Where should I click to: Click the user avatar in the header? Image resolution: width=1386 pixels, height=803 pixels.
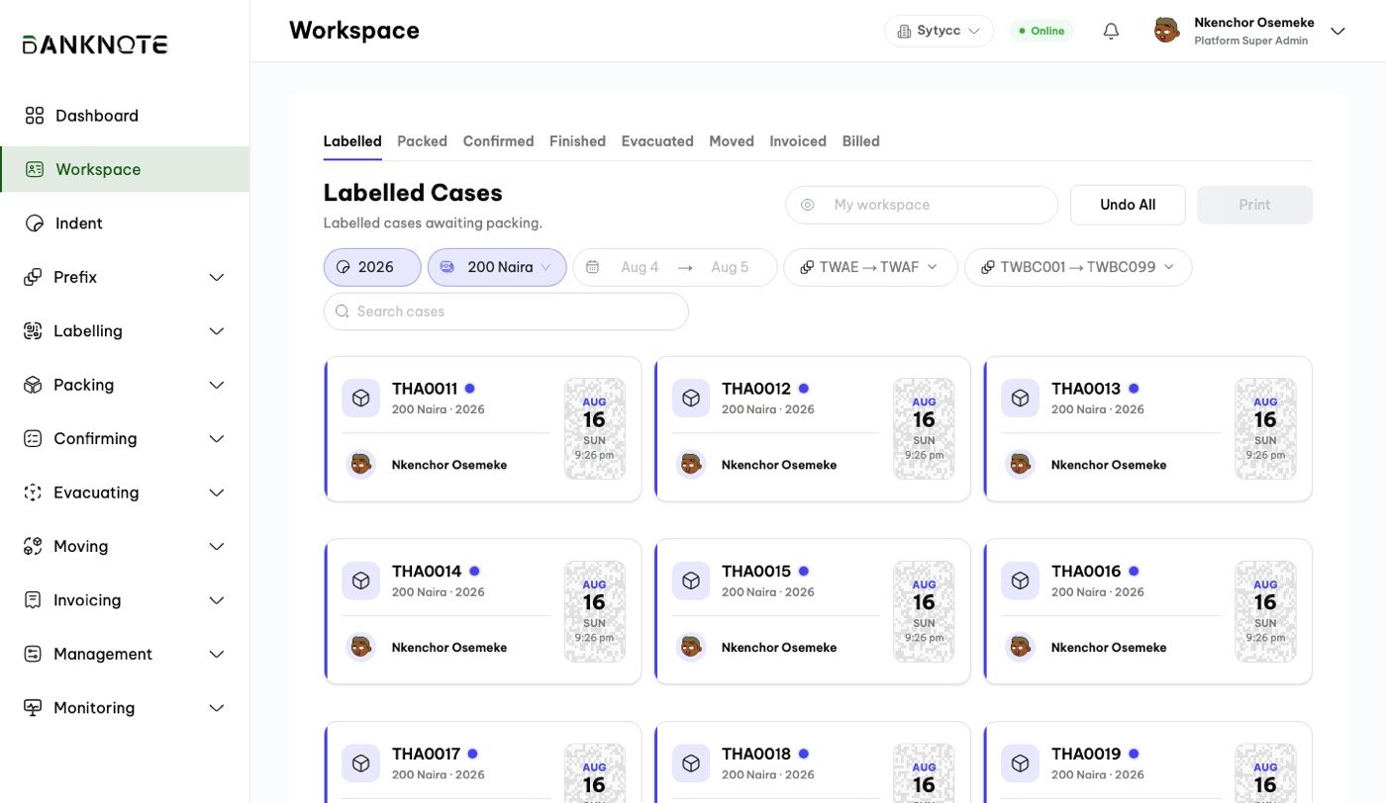1167,31
